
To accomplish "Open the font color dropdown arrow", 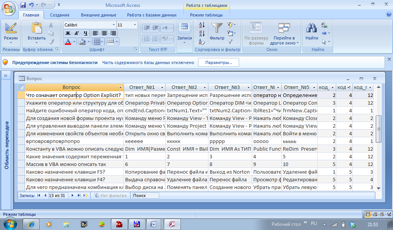I will click(x=74, y=41).
